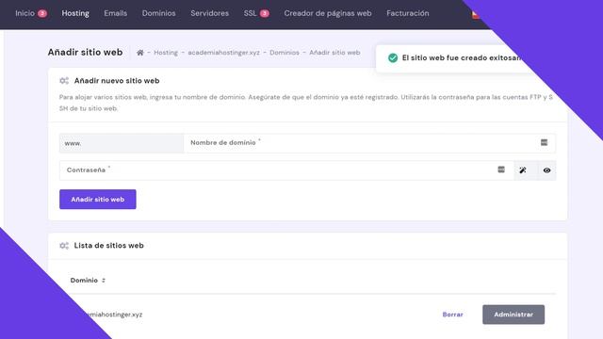Click the autofill icon in password field

[501, 169]
